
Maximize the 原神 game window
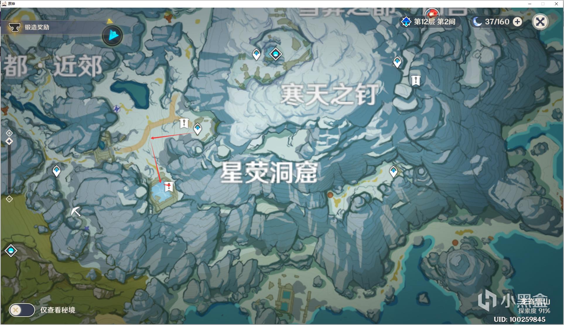point(543,4)
